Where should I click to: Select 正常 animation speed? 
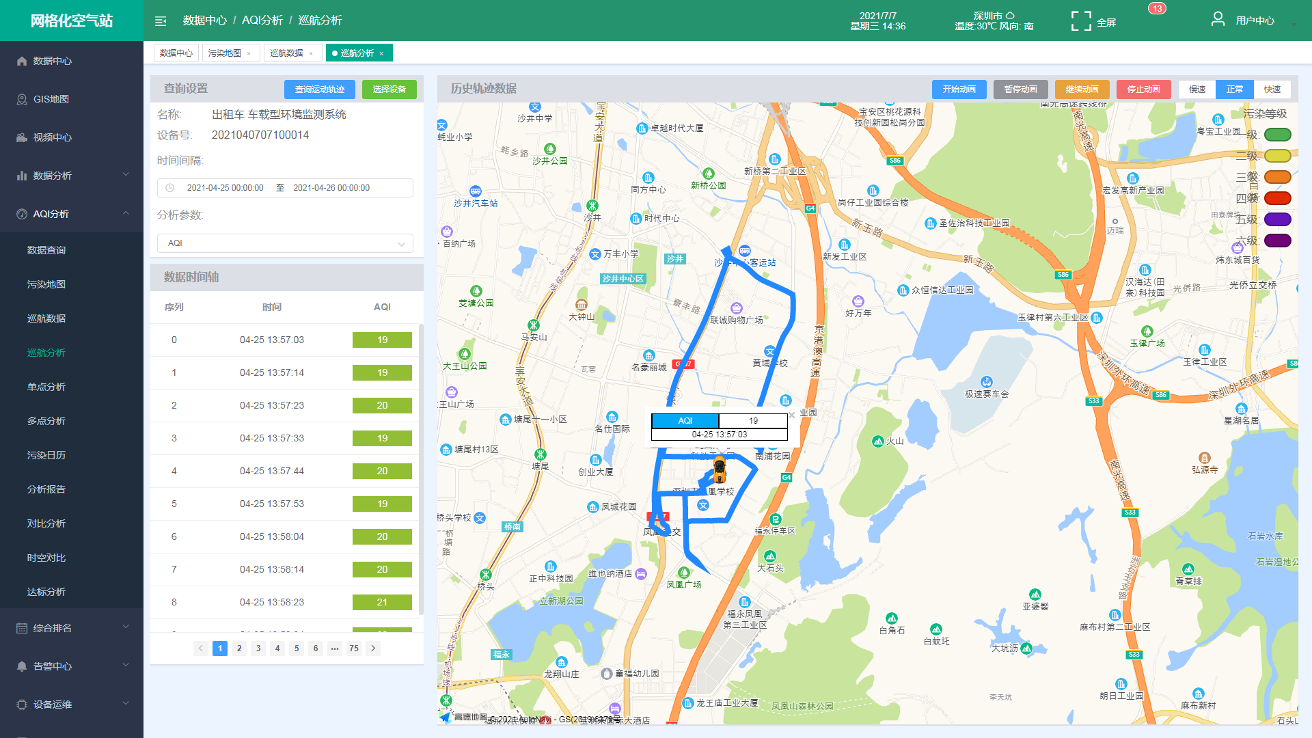(1235, 90)
